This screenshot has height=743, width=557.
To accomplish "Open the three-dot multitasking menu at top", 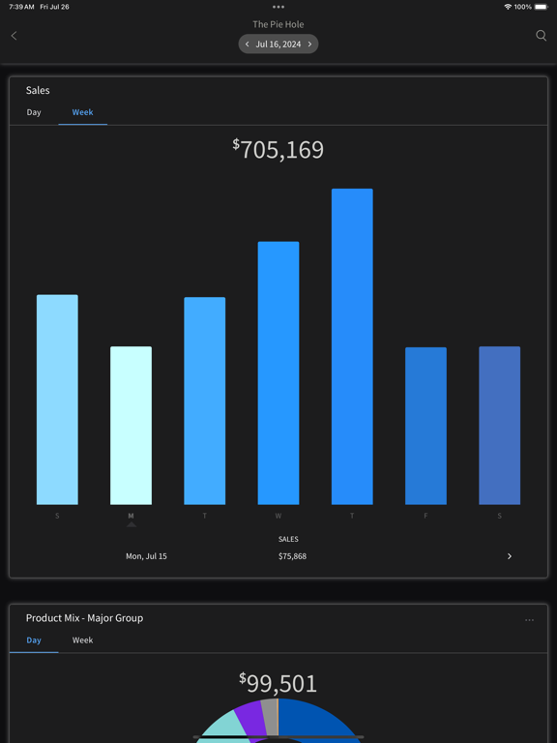I will pyautogui.click(x=278, y=7).
